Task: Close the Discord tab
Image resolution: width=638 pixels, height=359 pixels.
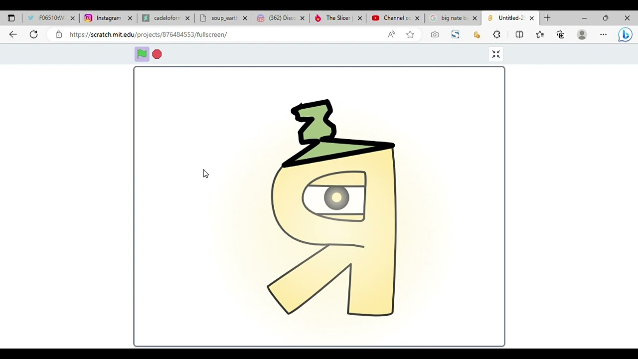Action: tap(303, 18)
